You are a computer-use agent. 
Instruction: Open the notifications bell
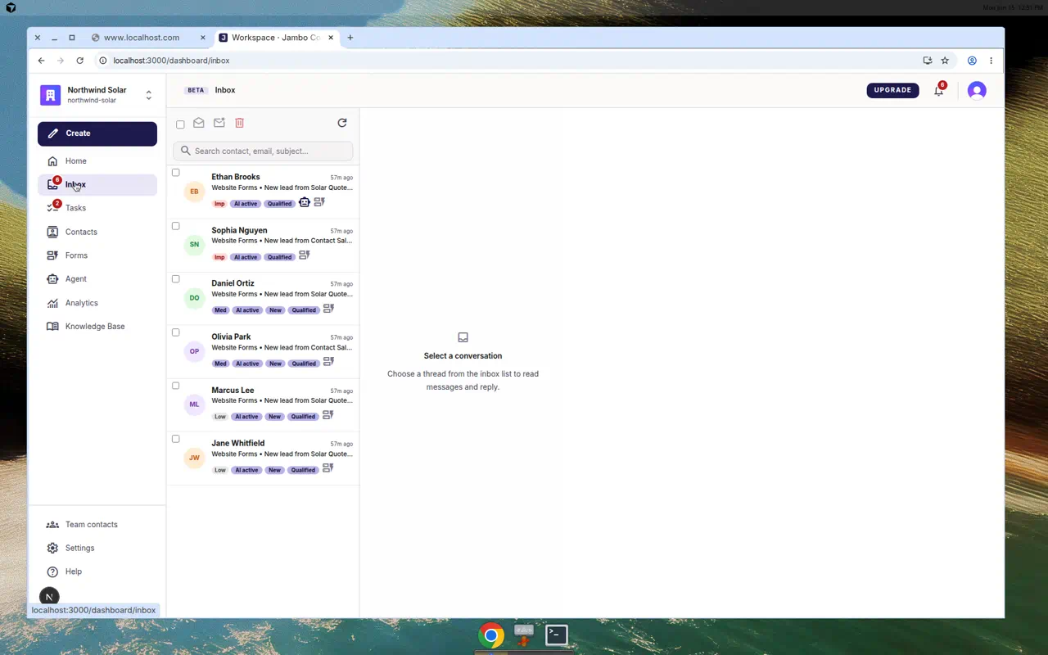click(938, 91)
